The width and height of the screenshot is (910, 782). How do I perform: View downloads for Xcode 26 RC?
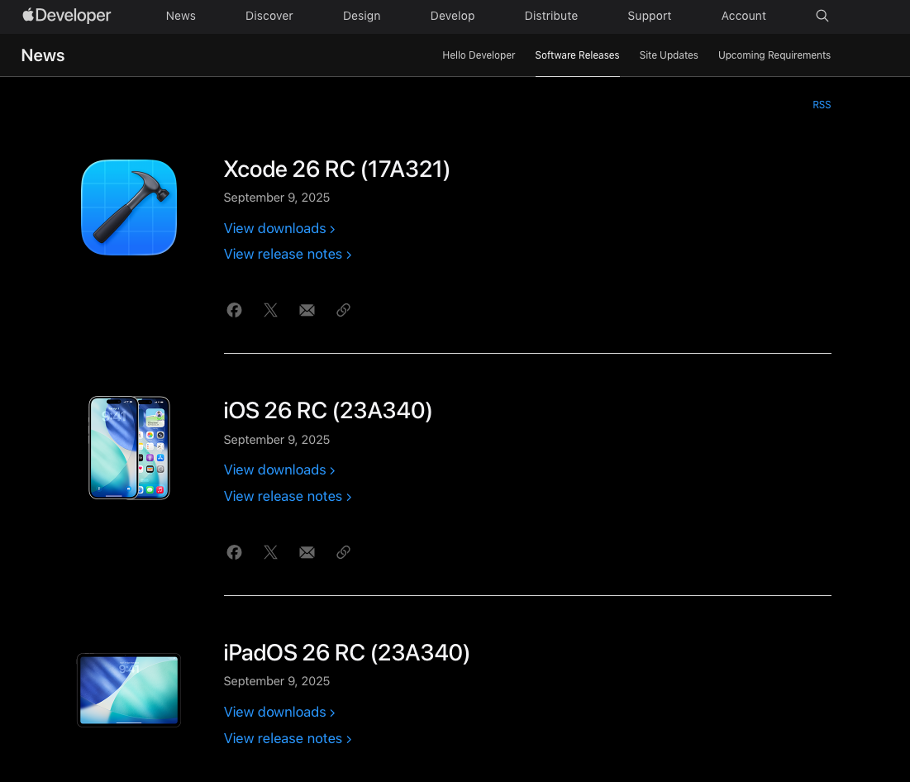[x=279, y=228]
